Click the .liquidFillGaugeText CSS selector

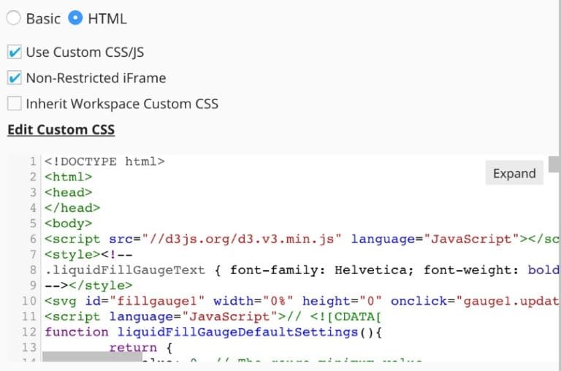125,269
